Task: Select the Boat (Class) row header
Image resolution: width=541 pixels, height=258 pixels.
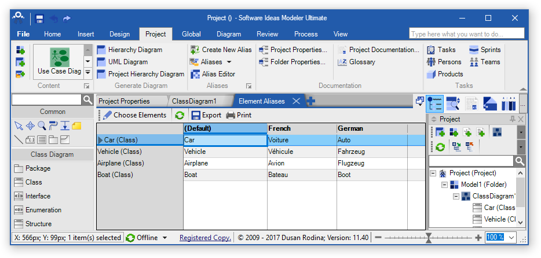Action: pos(140,175)
